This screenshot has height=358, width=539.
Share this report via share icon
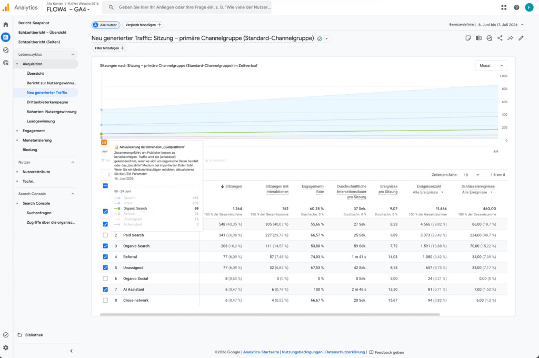500,38
